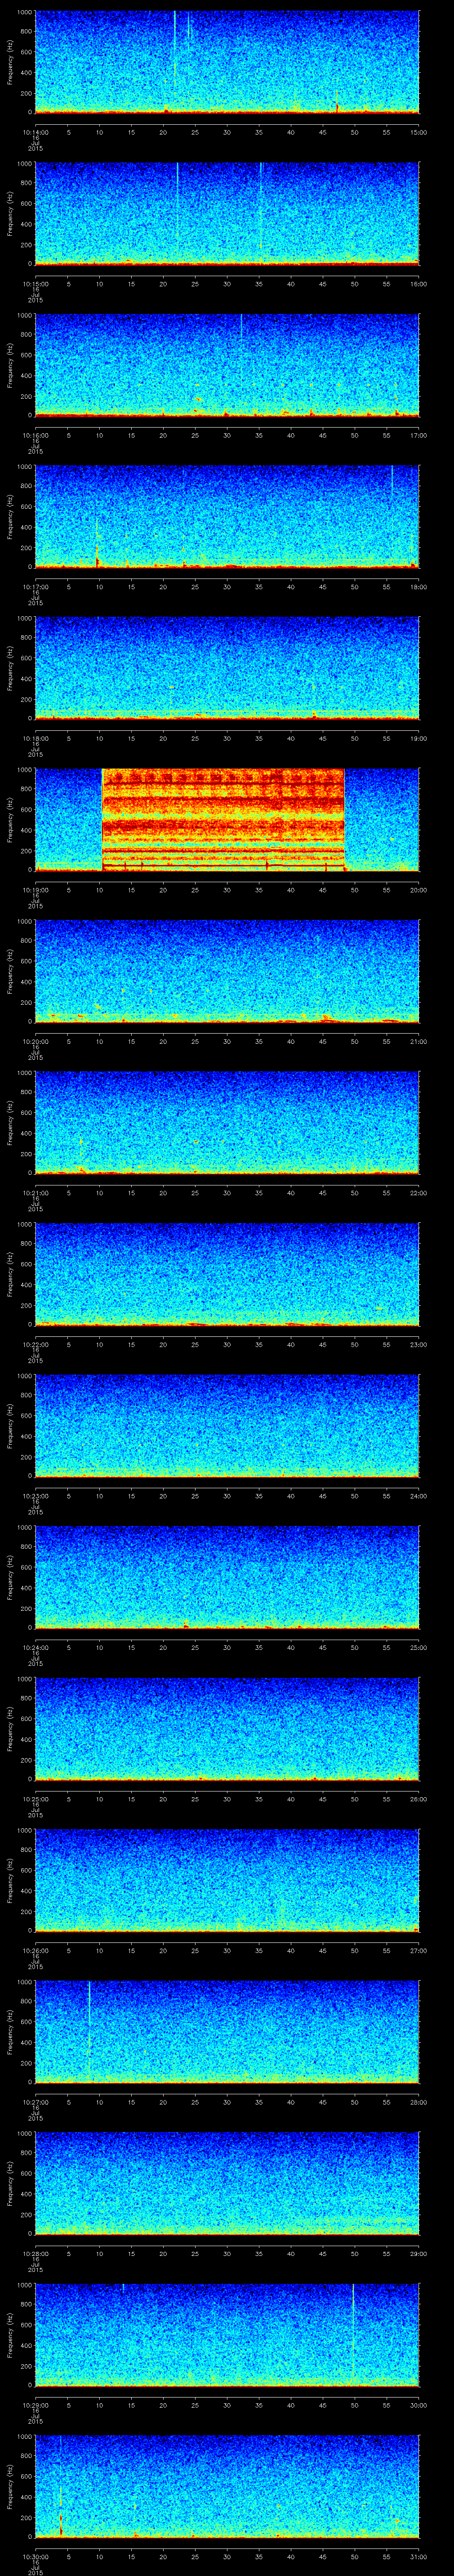
Task: Click the 10:18:00 start time label
Action: (x=35, y=738)
